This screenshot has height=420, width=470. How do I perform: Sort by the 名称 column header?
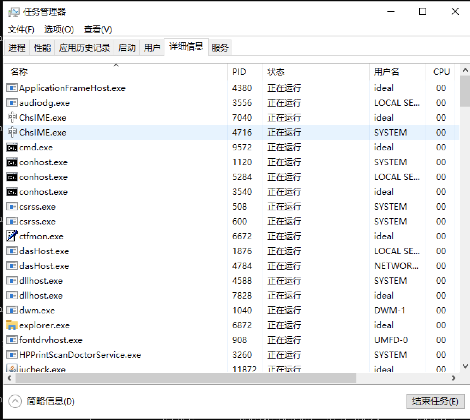(x=19, y=72)
